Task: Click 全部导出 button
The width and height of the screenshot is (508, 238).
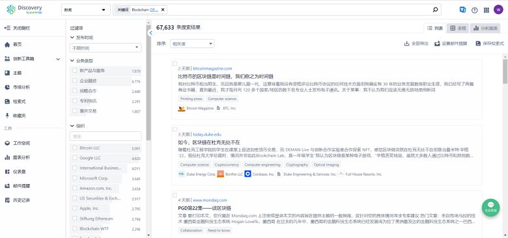Action: (416, 44)
